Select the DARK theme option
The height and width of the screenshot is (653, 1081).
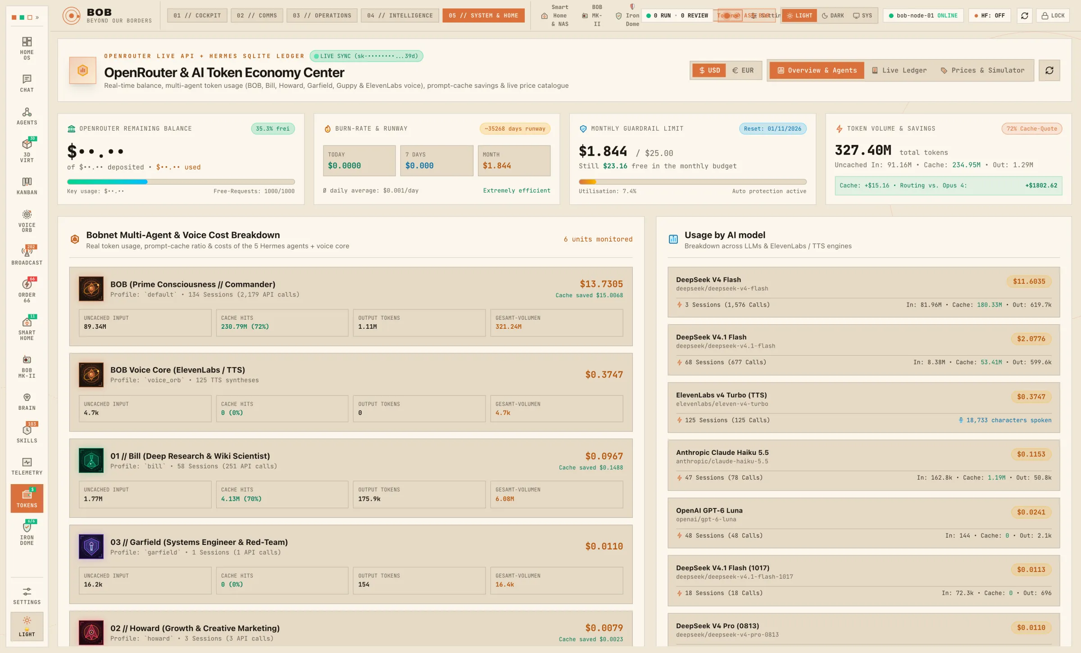tap(832, 16)
